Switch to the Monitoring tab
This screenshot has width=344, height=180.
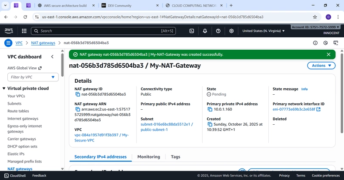(148, 157)
